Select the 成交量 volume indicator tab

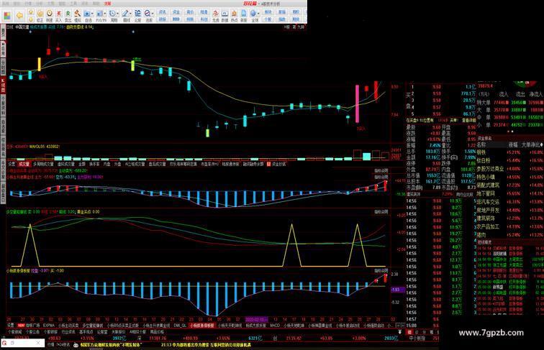[24, 164]
